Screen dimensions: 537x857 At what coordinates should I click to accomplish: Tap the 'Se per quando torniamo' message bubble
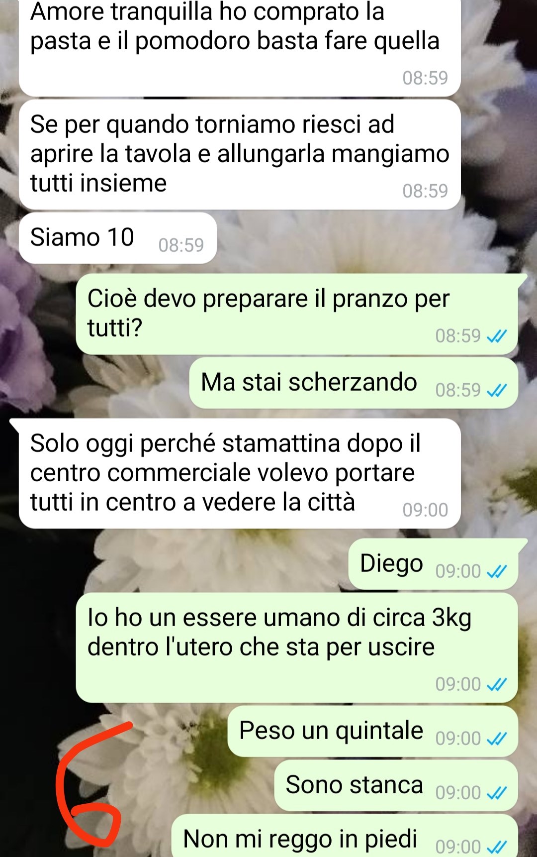click(240, 155)
